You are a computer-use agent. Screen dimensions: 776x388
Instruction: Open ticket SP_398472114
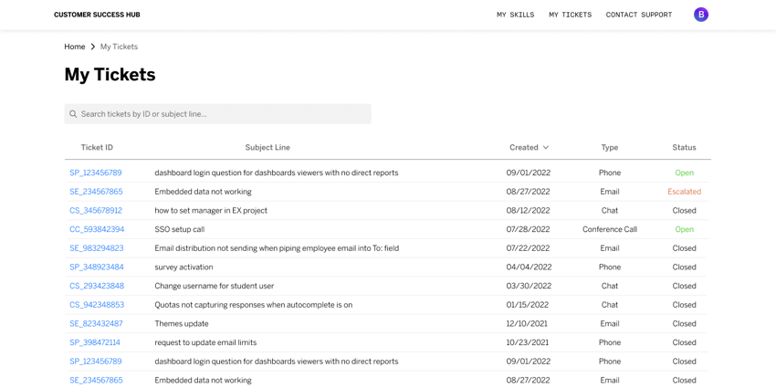95,342
